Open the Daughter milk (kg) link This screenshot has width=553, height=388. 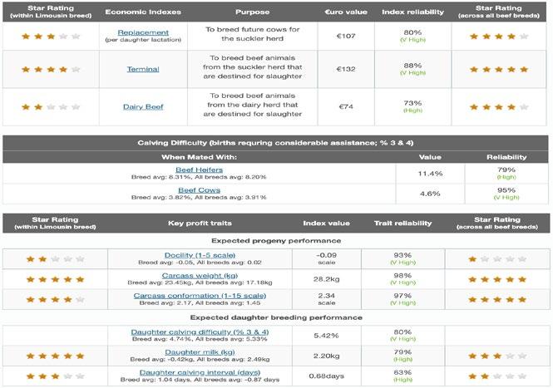click(200, 352)
